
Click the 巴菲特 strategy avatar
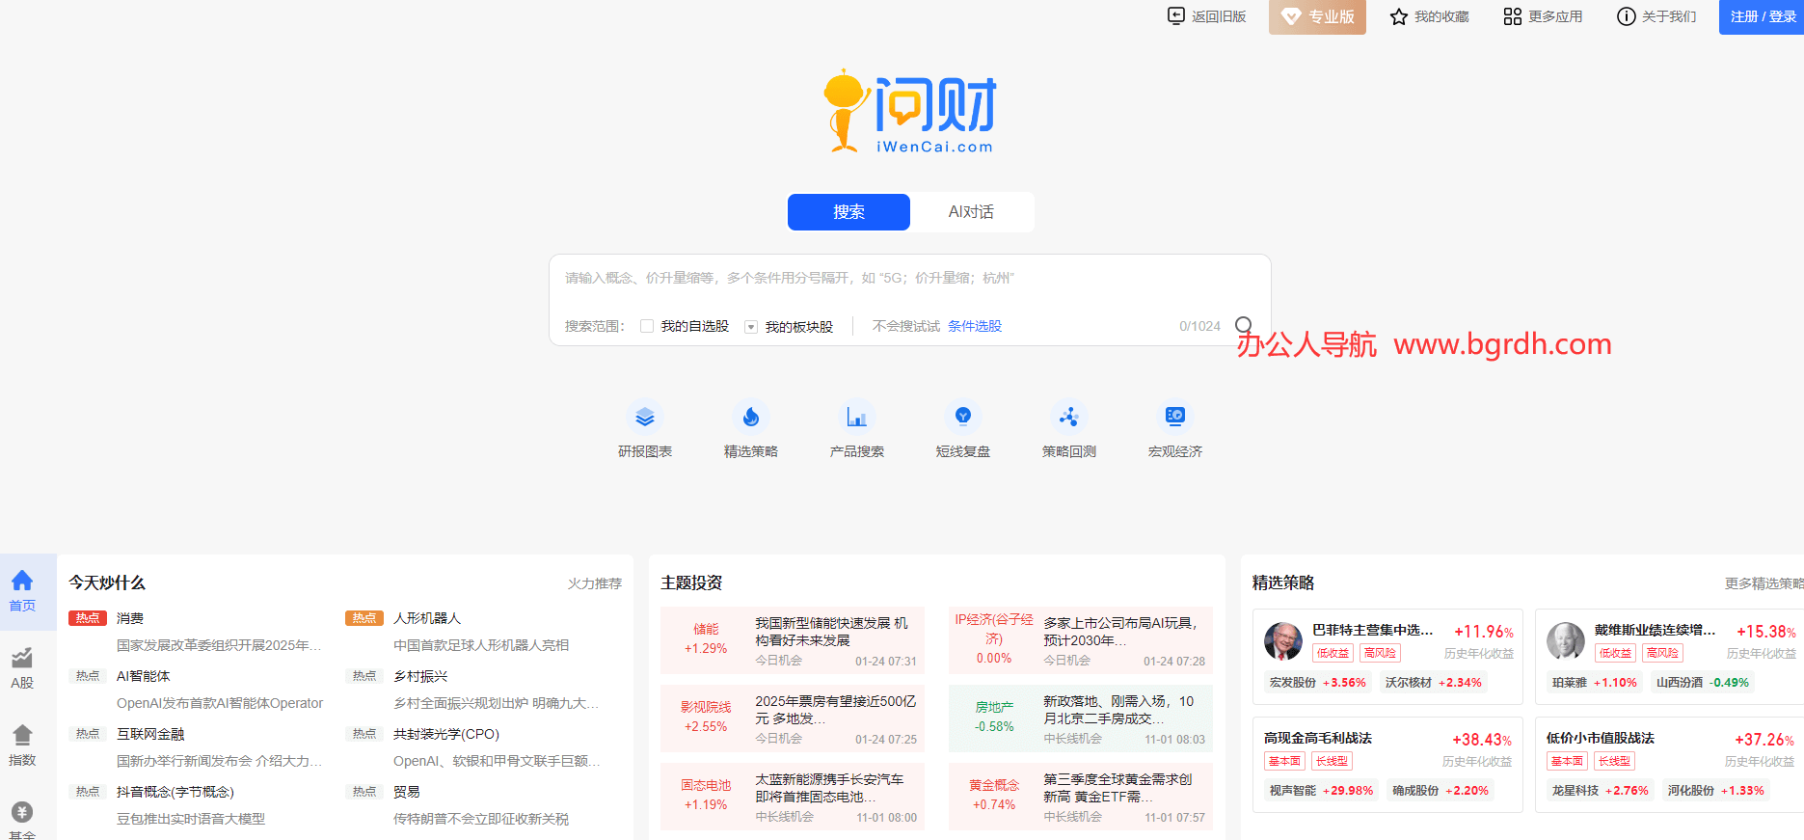[1283, 640]
